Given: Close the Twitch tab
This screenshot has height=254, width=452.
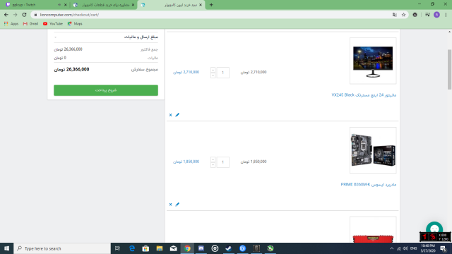Looking at the screenshot, I should pos(66,5).
